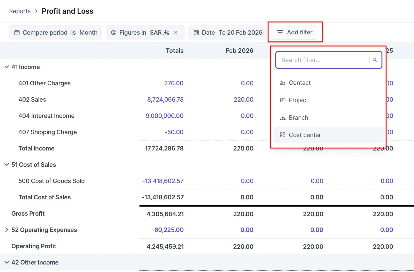Click the currency icon in Figures filter
This screenshot has height=272, width=414.
coord(114,33)
